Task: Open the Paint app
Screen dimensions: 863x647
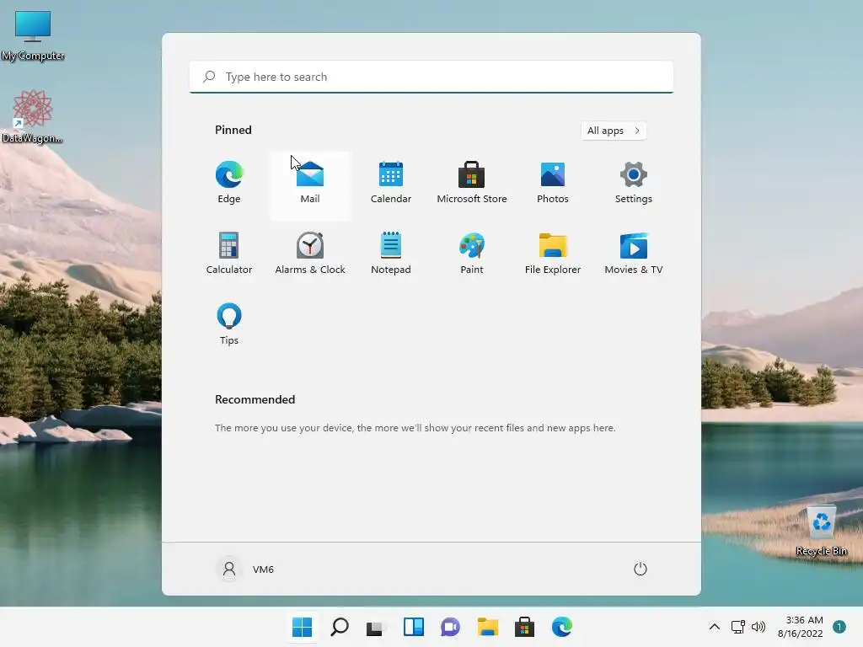Action: coord(472,254)
